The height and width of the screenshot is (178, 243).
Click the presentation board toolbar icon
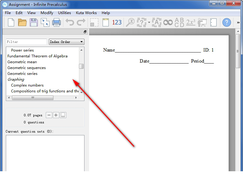pyautogui.click(x=202, y=22)
